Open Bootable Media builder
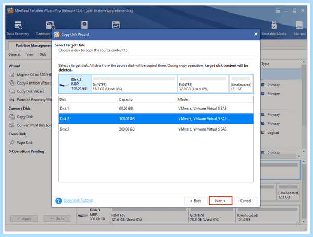This screenshot has width=313, height=237. [x=274, y=29]
